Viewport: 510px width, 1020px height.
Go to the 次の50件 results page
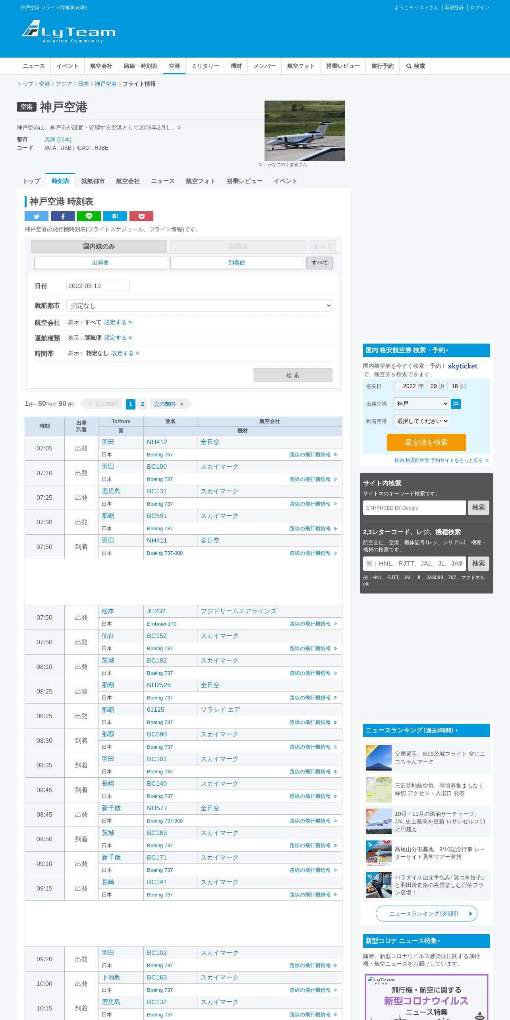coord(168,404)
